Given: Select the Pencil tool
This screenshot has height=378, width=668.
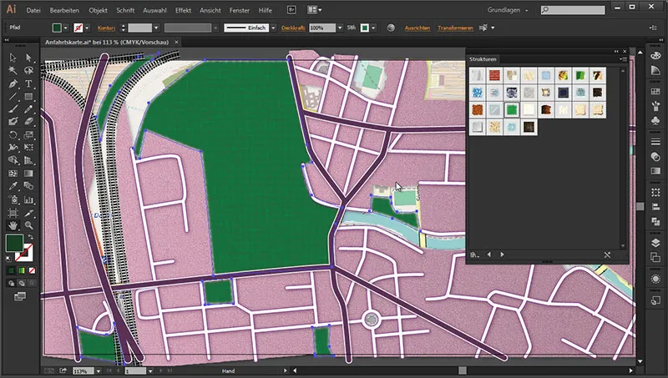Looking at the screenshot, I should point(28,109).
